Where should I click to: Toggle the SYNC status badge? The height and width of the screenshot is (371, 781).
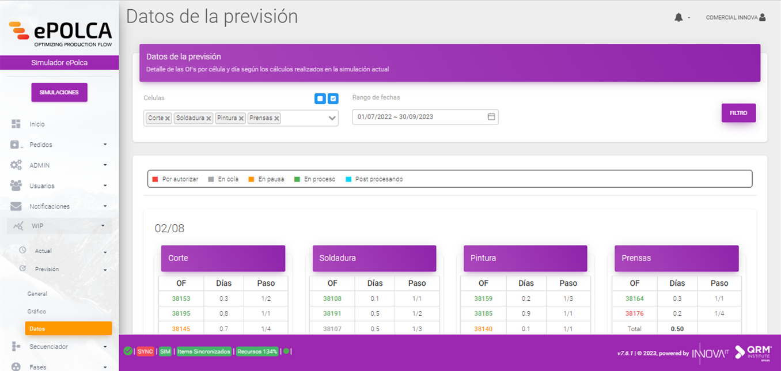[x=145, y=351]
